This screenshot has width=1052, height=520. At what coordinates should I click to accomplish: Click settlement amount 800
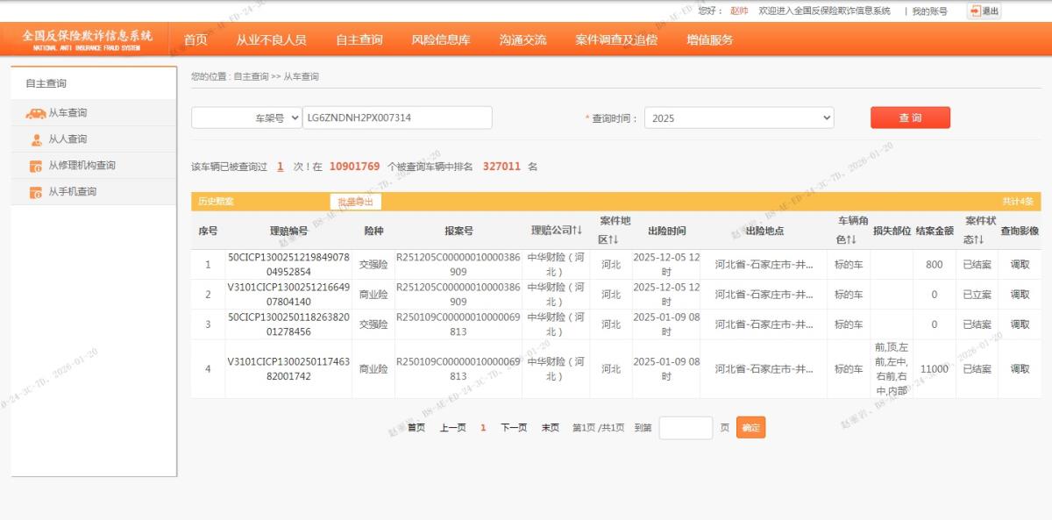tap(935, 265)
